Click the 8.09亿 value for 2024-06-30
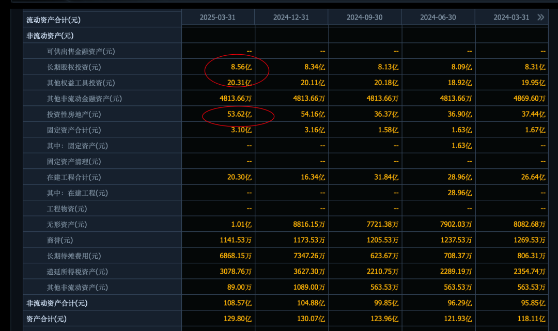Screen dimensions: 558x331 (461, 67)
